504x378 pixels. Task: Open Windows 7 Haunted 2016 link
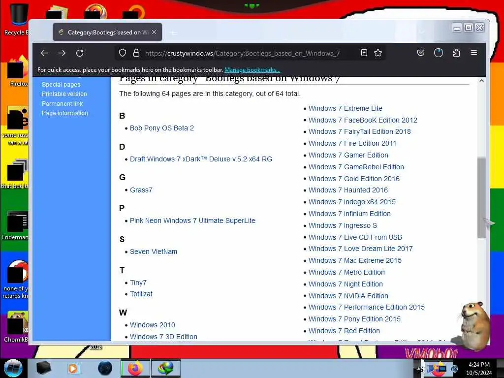[348, 190]
